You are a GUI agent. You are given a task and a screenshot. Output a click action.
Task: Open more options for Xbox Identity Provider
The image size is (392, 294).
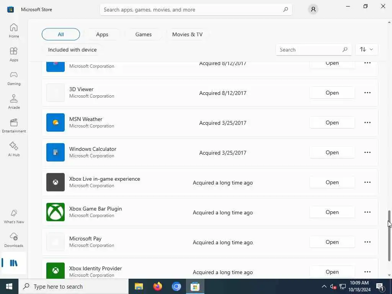[x=367, y=272]
